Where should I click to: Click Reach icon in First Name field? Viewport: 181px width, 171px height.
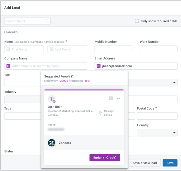click(x=8, y=49)
